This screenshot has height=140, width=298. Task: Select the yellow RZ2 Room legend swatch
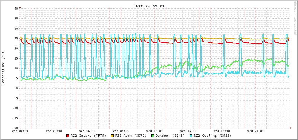pyautogui.click(x=112, y=136)
